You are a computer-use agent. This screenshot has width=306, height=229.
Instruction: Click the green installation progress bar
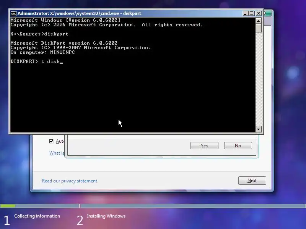(x=8, y=206)
